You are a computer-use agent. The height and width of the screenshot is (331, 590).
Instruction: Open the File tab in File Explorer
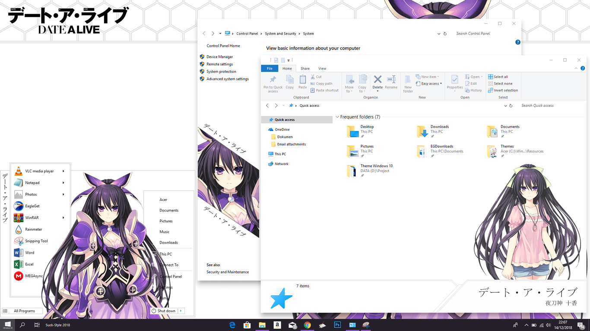coord(270,69)
